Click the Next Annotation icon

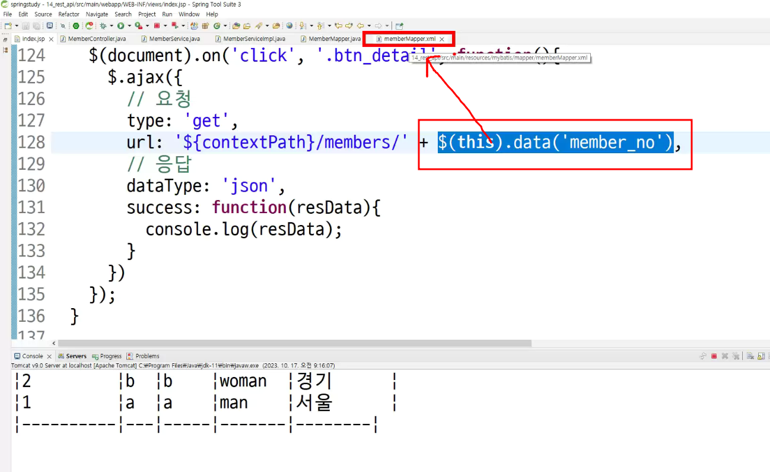click(301, 26)
